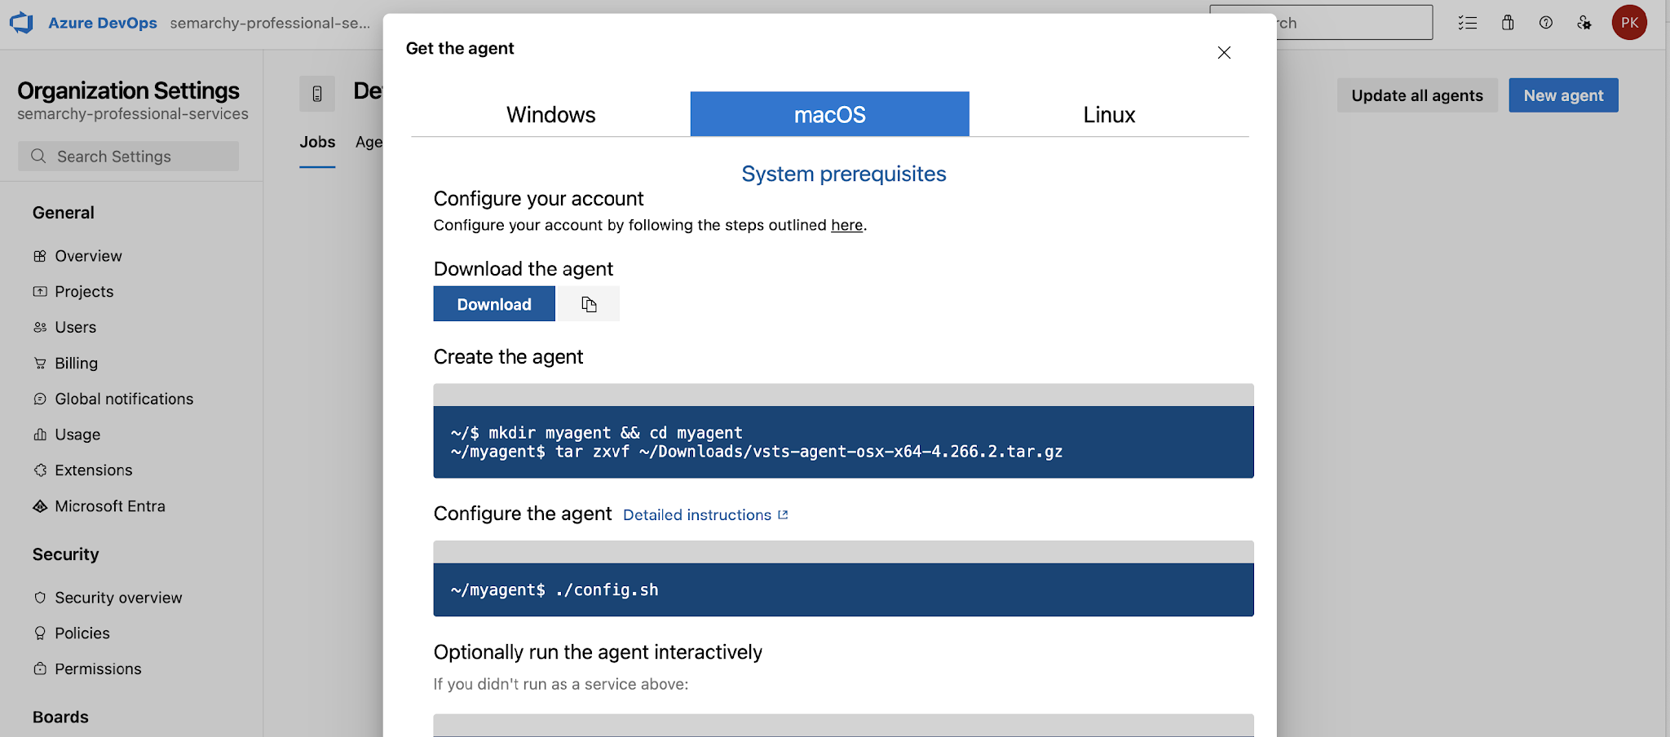Screen dimensions: 1670x737
Task: Click the Policies icon
Action: pyautogui.click(x=40, y=633)
